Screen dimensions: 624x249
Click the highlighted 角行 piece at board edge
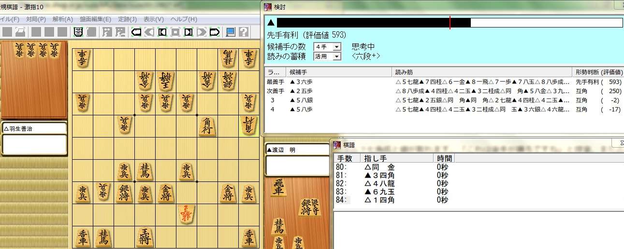click(x=248, y=126)
